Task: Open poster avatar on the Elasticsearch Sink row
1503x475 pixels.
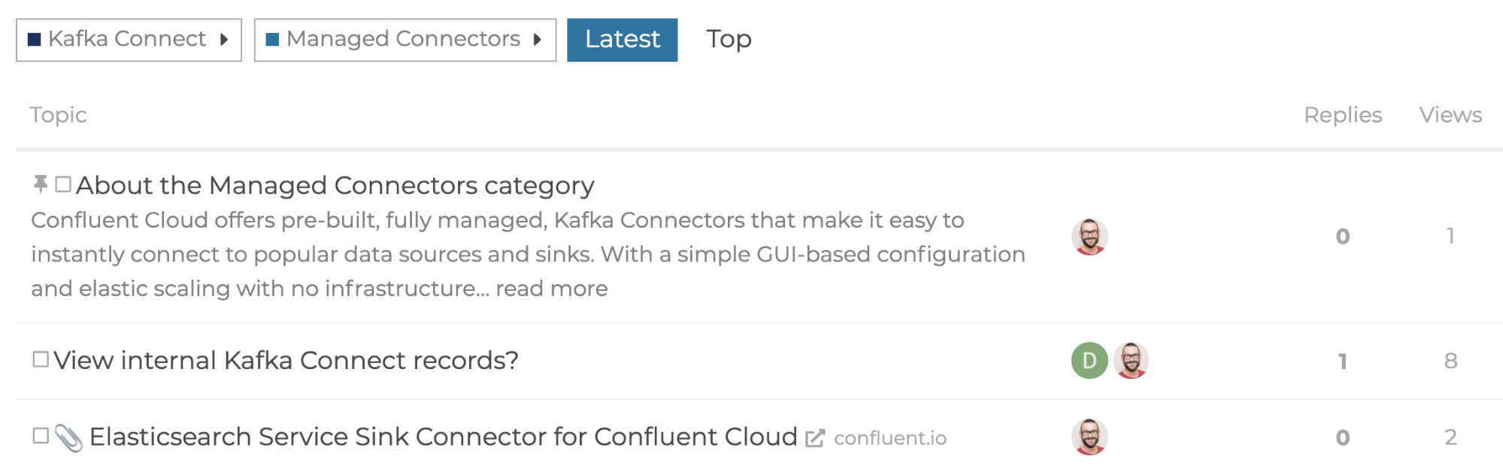Action: pos(1089,437)
